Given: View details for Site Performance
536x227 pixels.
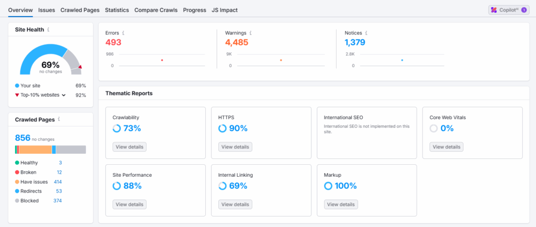Looking at the screenshot, I should pos(130,205).
